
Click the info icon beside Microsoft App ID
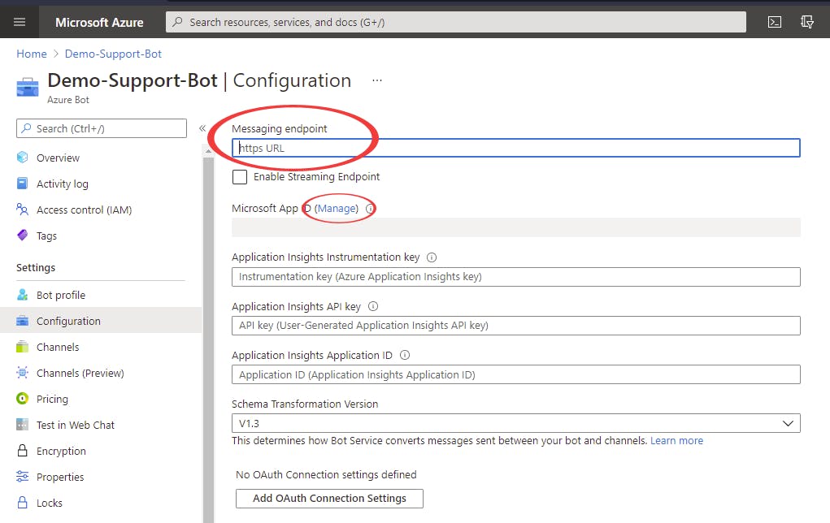[x=370, y=209]
